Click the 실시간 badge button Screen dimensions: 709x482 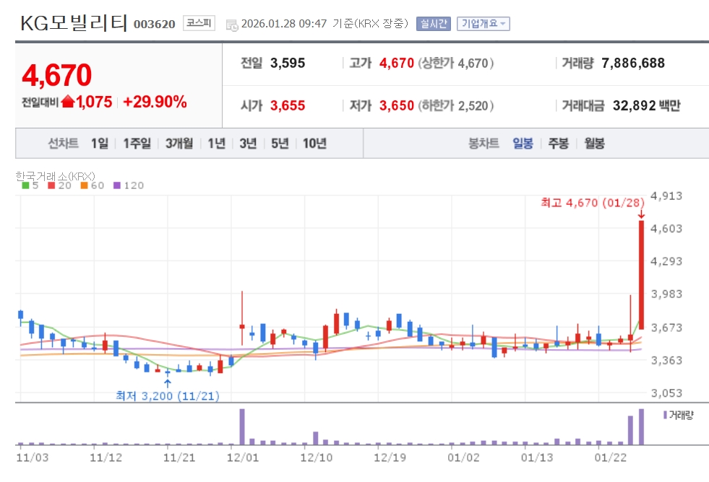(434, 24)
